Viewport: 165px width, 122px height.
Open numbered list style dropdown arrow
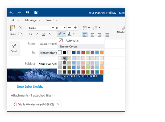tap(100, 28)
